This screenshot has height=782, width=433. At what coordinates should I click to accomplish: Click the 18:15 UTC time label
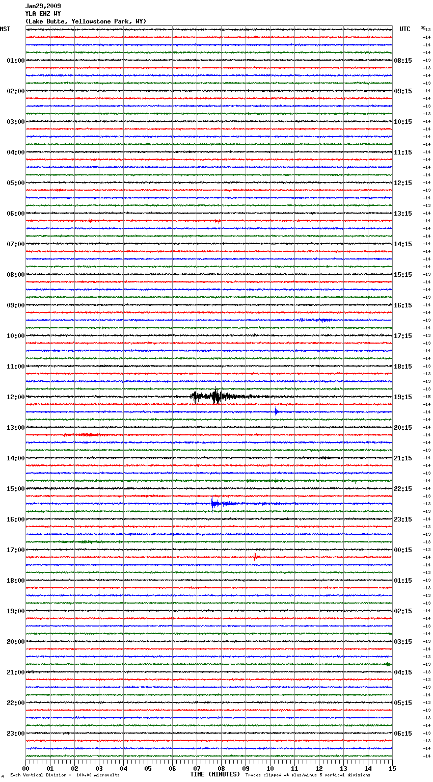pyautogui.click(x=403, y=367)
